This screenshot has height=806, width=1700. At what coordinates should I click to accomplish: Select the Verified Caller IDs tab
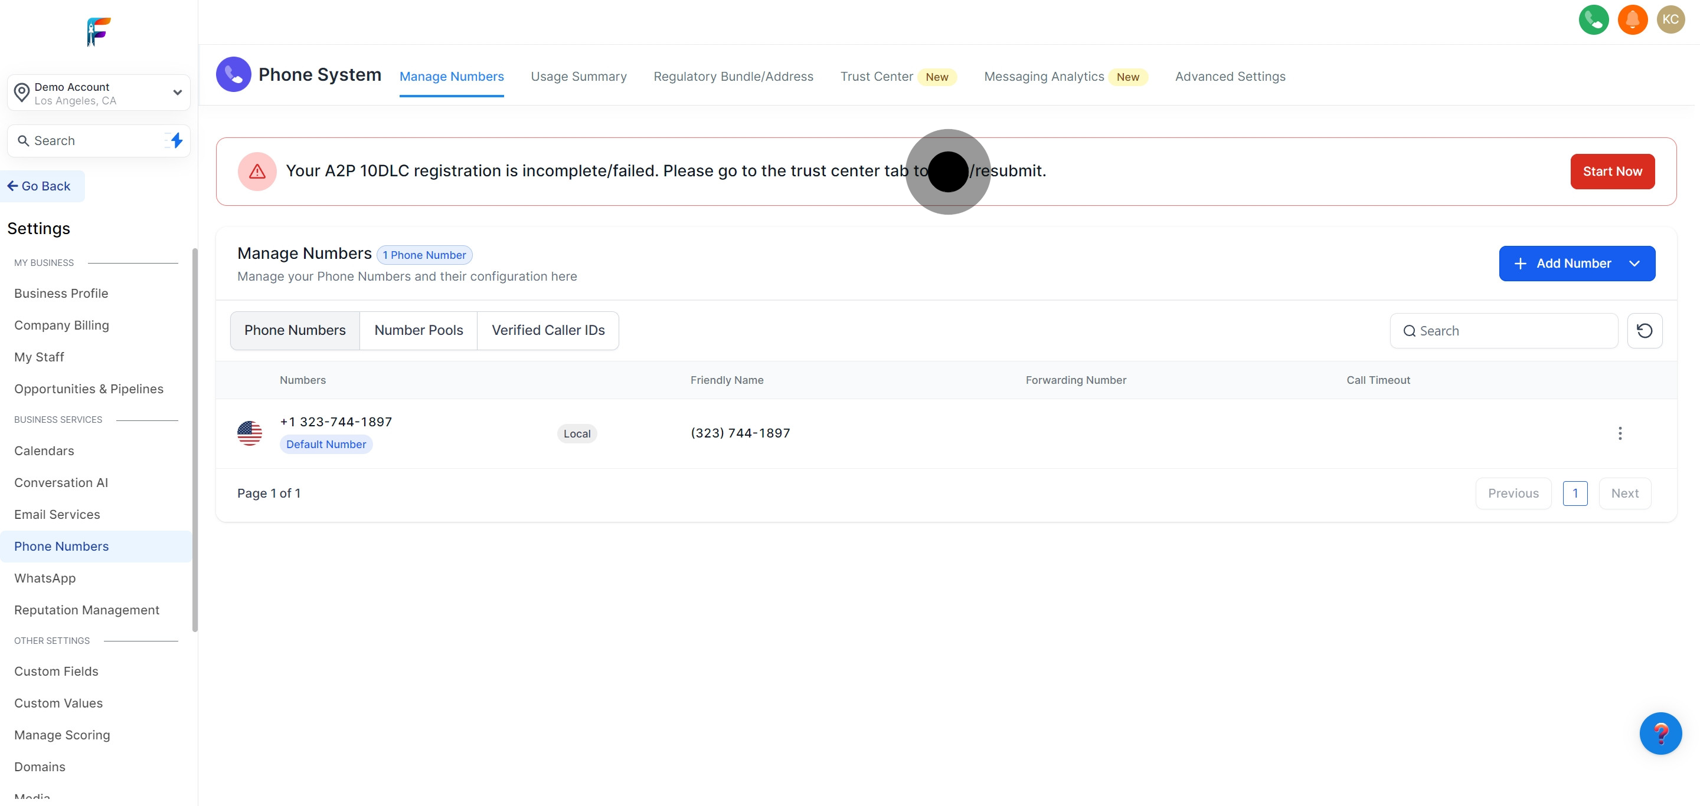[x=548, y=330]
